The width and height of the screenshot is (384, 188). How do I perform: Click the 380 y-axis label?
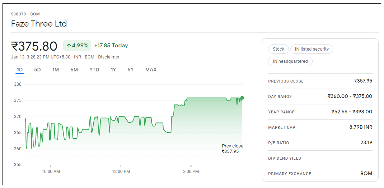(18, 84)
